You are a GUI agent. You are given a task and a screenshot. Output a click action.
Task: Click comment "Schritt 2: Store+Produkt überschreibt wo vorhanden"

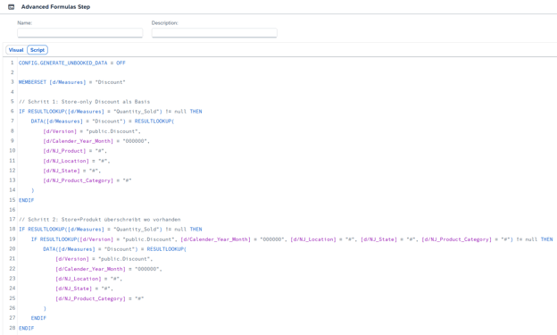click(x=99, y=220)
